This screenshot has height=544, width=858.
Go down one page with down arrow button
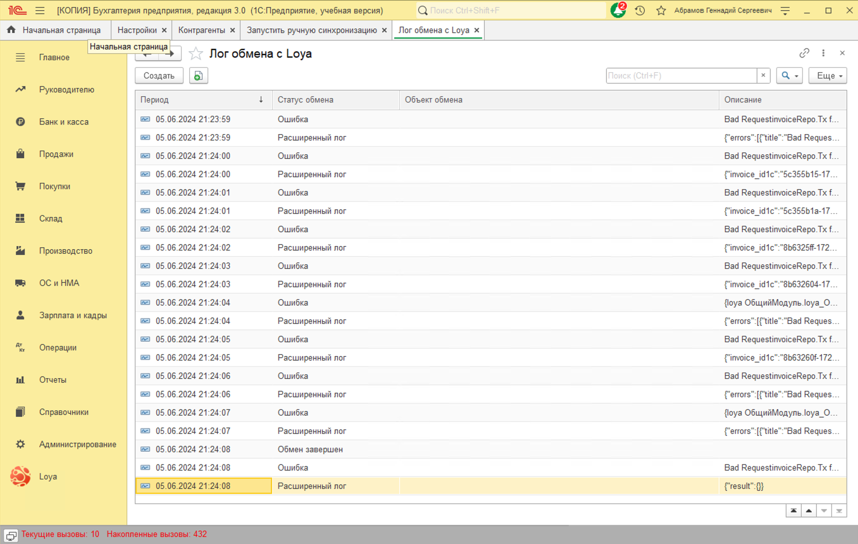tap(824, 511)
